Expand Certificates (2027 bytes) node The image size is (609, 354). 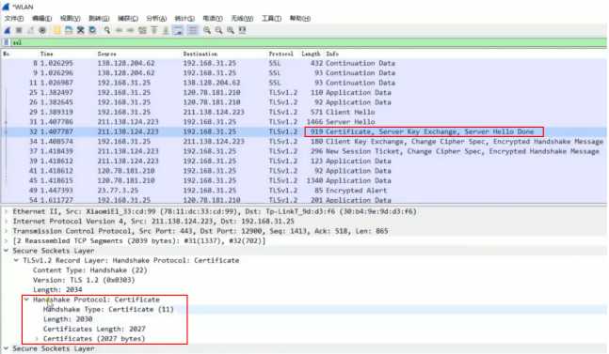[x=37, y=339]
